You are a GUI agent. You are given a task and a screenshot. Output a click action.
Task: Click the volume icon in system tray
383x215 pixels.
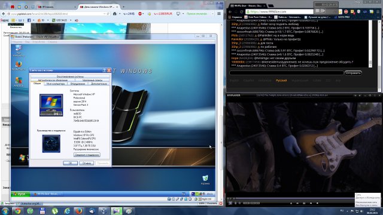361,211
